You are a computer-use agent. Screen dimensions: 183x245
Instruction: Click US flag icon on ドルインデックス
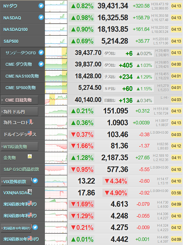click(x=30, y=133)
